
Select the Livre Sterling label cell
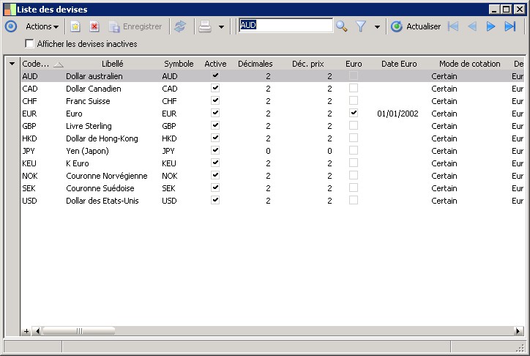[89, 126]
